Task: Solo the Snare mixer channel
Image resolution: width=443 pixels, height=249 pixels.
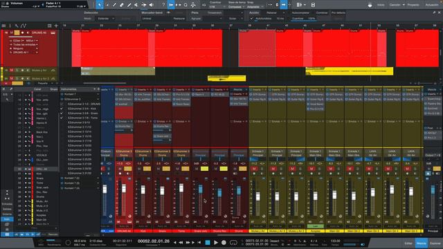Action: coord(166,169)
